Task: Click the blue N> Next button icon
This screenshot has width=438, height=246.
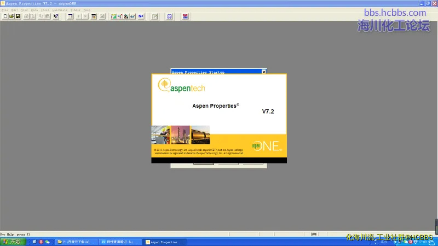Action: pos(141,16)
